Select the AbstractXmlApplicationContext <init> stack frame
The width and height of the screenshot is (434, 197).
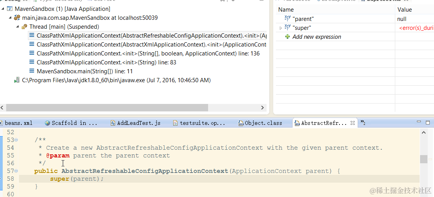point(152,45)
